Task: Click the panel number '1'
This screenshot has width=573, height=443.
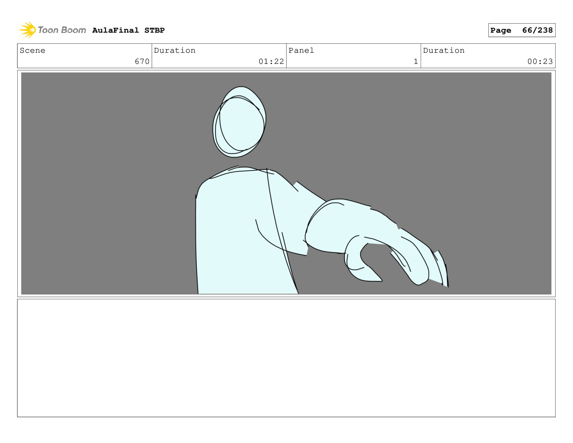Action: pyautogui.click(x=415, y=61)
